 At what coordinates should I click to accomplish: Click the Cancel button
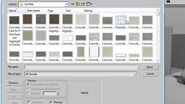point(150,74)
